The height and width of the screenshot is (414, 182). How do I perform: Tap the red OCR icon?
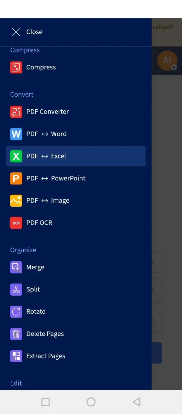(16, 223)
